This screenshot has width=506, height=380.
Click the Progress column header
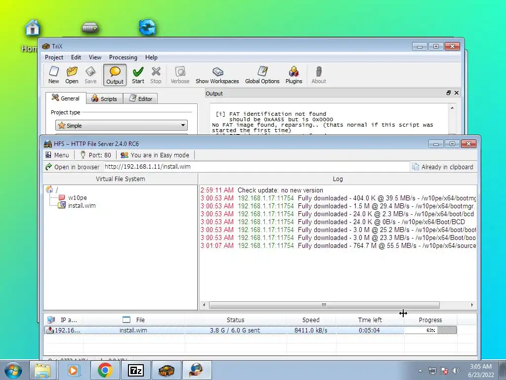[x=430, y=320]
